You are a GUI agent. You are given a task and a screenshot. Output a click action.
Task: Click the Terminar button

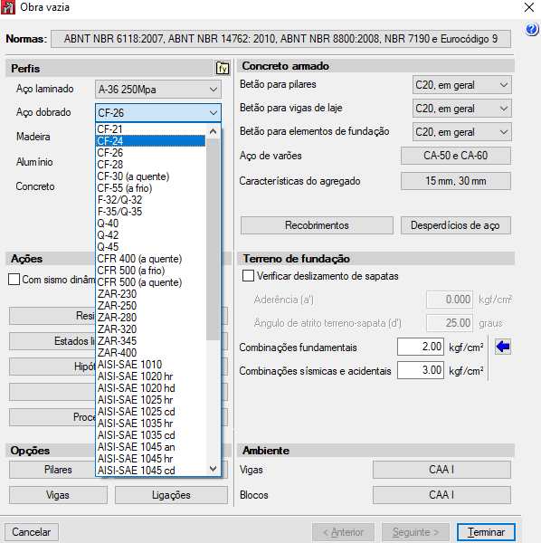coord(486,532)
